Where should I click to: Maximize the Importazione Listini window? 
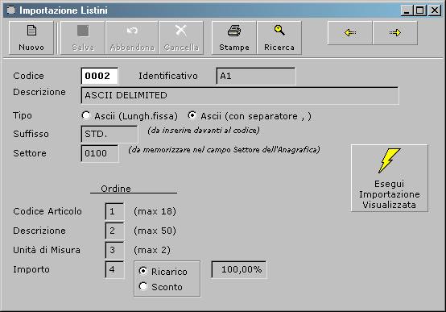point(419,10)
